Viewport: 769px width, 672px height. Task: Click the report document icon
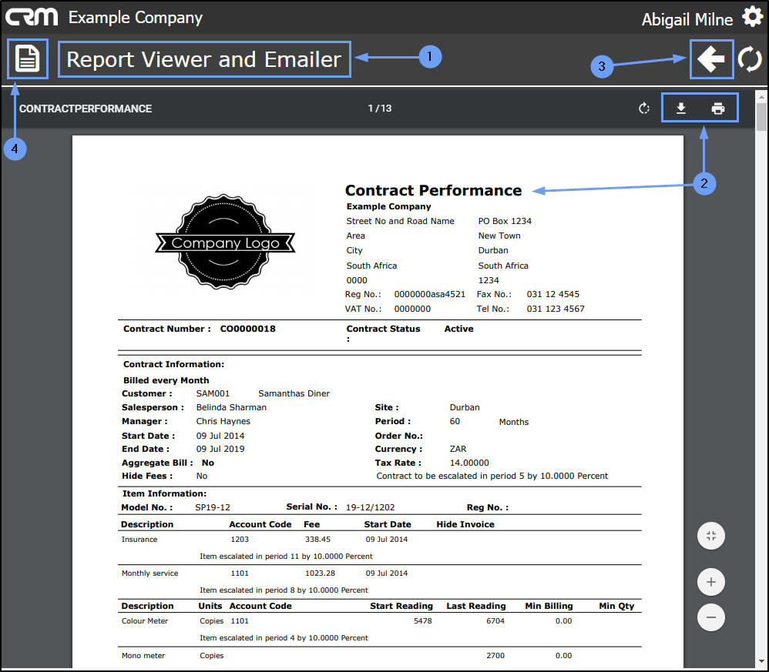pyautogui.click(x=28, y=59)
